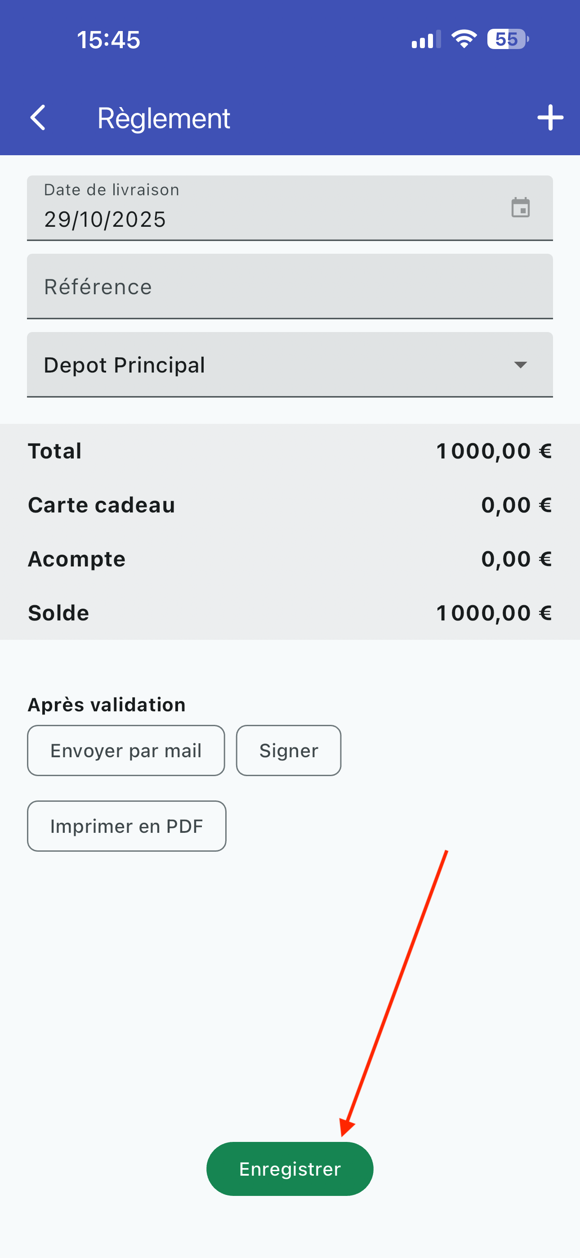Viewport: 580px width, 1258px height.
Task: Tap the Règlement page title
Action: tap(164, 118)
